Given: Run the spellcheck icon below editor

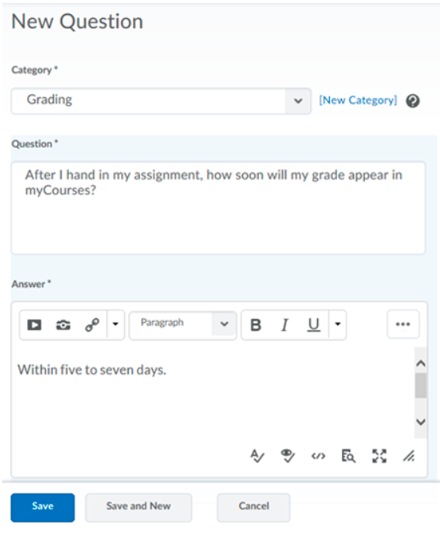Looking at the screenshot, I should point(257,456).
